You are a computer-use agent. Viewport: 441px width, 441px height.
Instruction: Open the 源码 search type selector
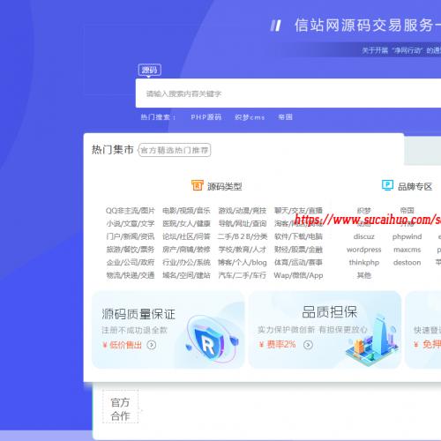point(150,70)
